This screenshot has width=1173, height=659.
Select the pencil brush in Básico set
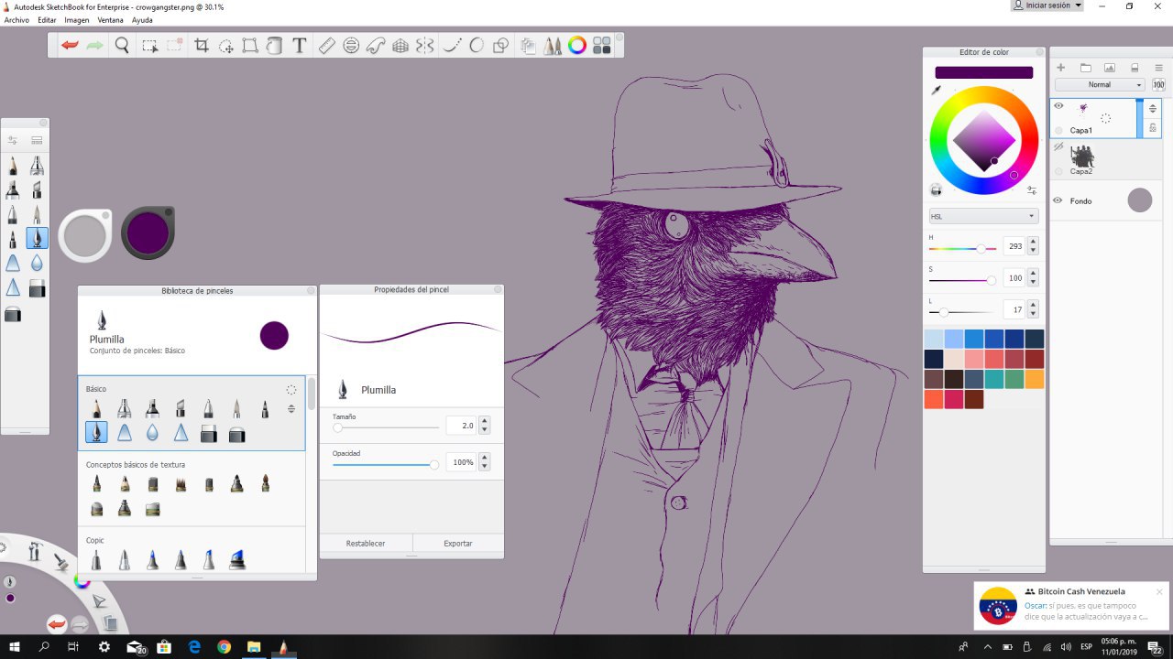click(96, 408)
